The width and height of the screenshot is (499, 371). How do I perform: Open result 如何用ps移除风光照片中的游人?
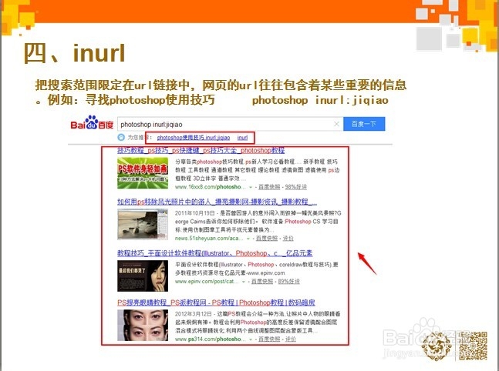click(x=217, y=202)
